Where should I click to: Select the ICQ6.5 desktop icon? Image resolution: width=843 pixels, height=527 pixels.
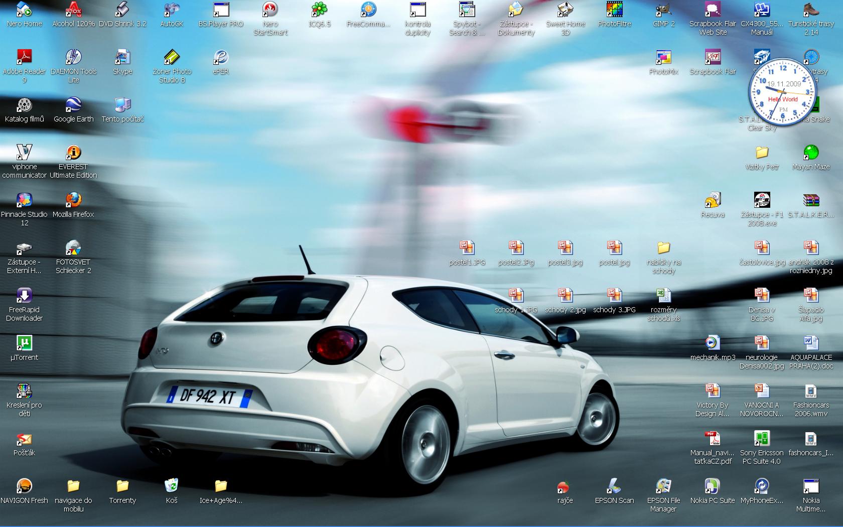click(319, 10)
